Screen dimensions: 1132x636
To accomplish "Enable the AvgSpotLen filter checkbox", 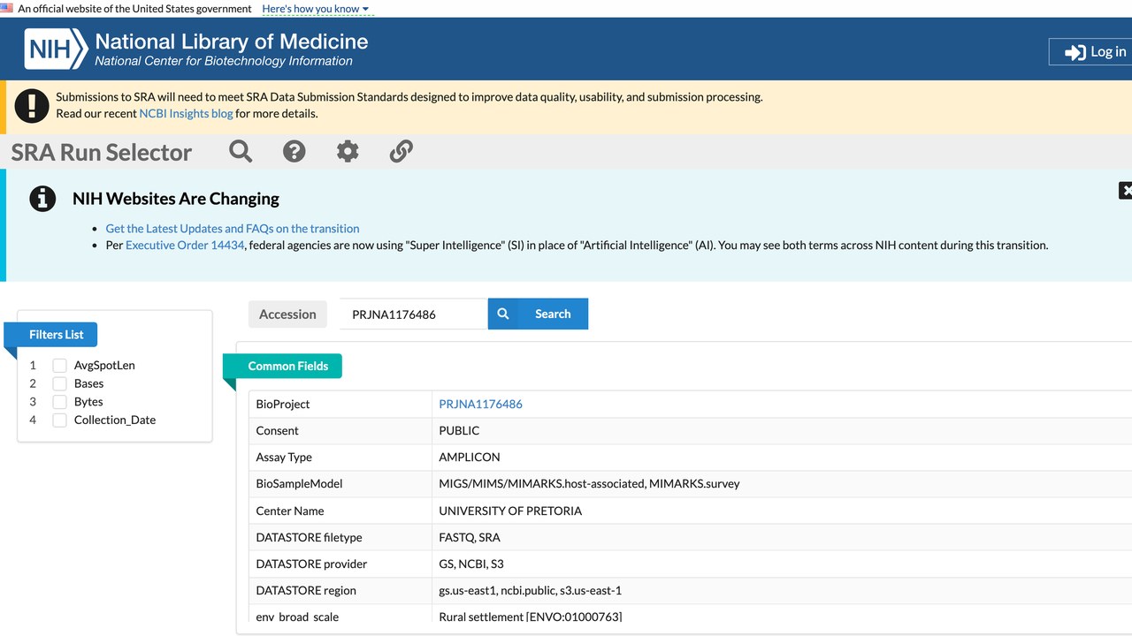I will 59,365.
